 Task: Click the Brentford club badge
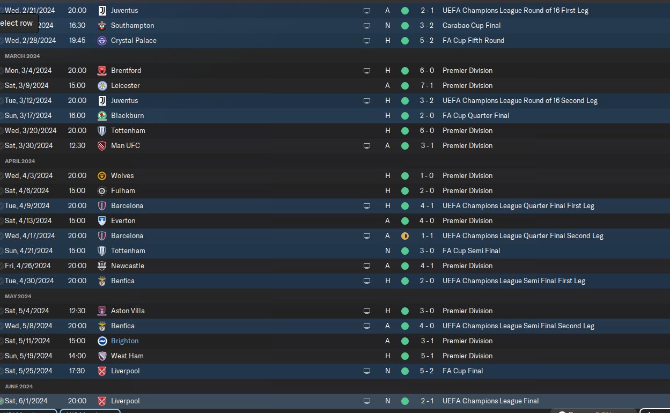pyautogui.click(x=102, y=70)
